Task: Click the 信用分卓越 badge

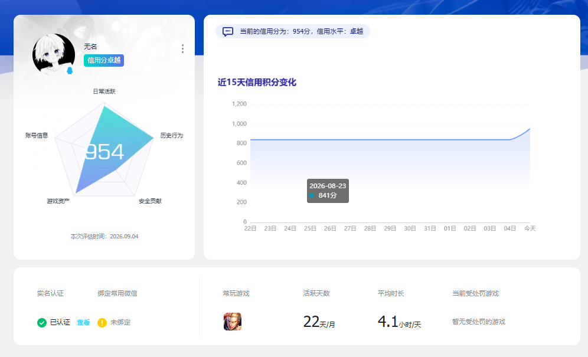Action: click(x=104, y=60)
